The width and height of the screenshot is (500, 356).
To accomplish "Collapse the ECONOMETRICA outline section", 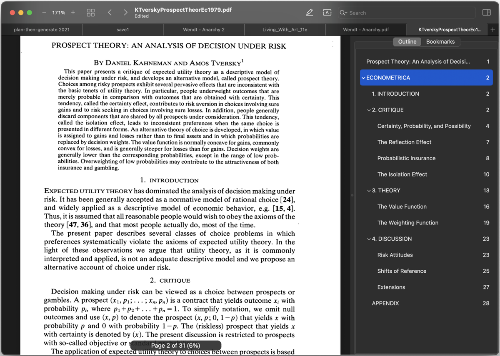I will point(363,78).
